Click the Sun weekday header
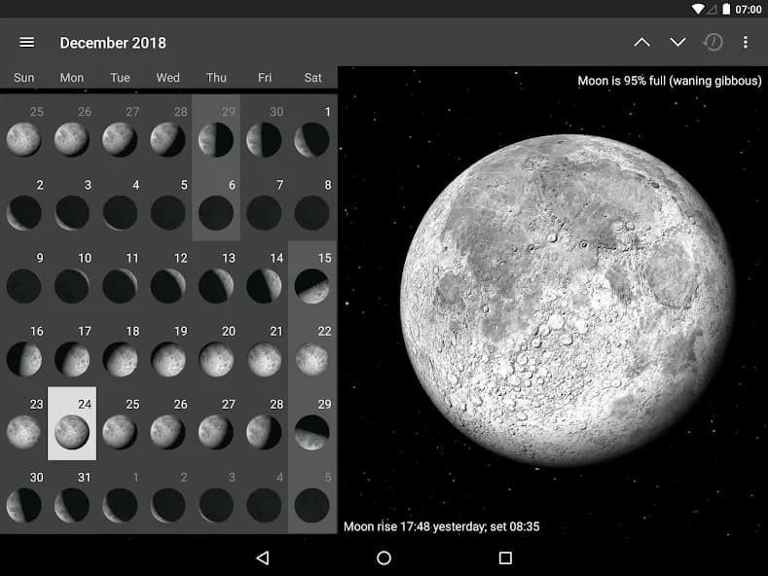Screen dimensions: 768x576 (24, 78)
